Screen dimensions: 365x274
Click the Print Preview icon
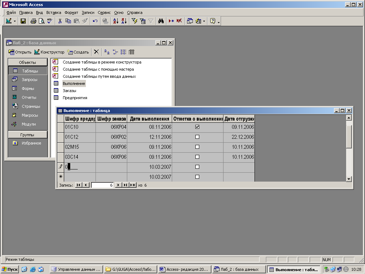click(41, 21)
